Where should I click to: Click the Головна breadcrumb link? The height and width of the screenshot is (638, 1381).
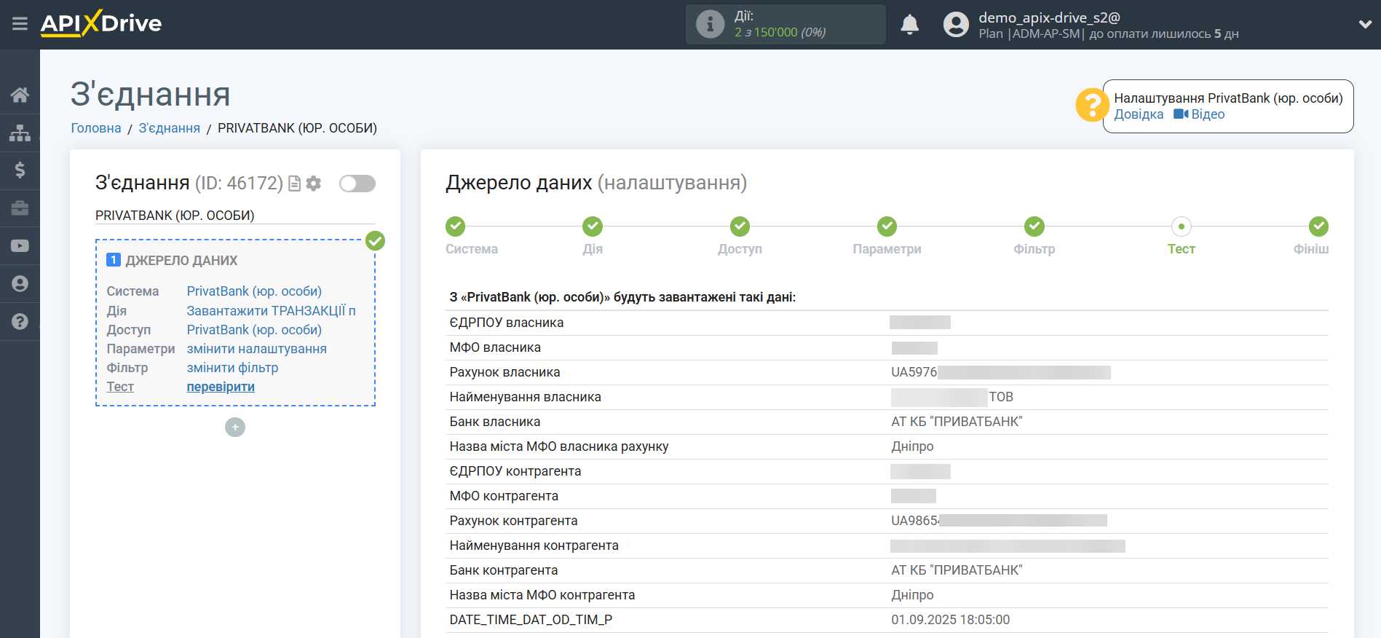(x=95, y=128)
